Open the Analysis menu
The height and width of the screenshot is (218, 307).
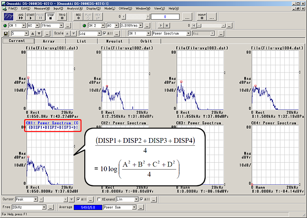pyautogui.click(x=75, y=9)
